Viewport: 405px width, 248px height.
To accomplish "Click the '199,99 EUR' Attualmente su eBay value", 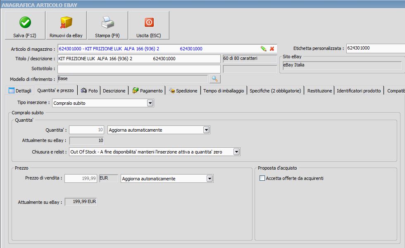I will (x=81, y=202).
